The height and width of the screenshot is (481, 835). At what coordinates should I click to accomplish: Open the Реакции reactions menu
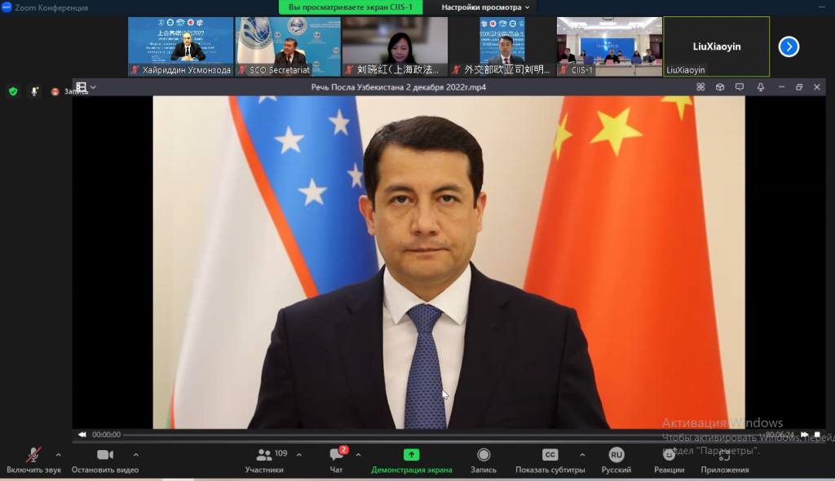tap(669, 461)
